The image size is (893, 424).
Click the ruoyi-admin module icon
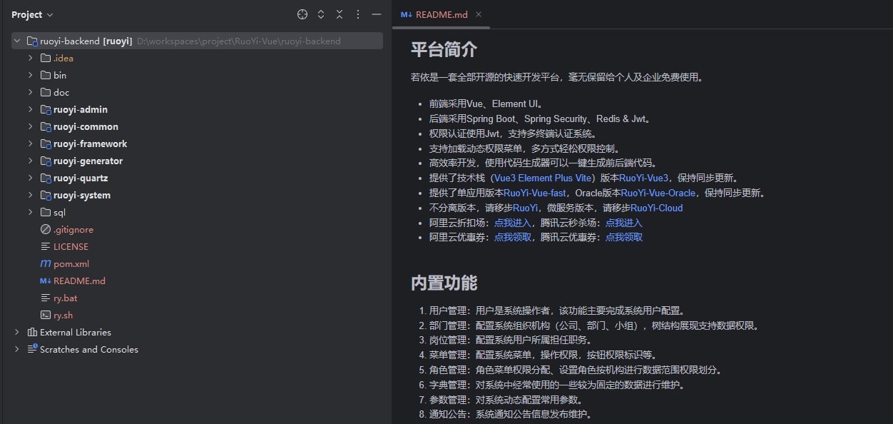tap(46, 110)
